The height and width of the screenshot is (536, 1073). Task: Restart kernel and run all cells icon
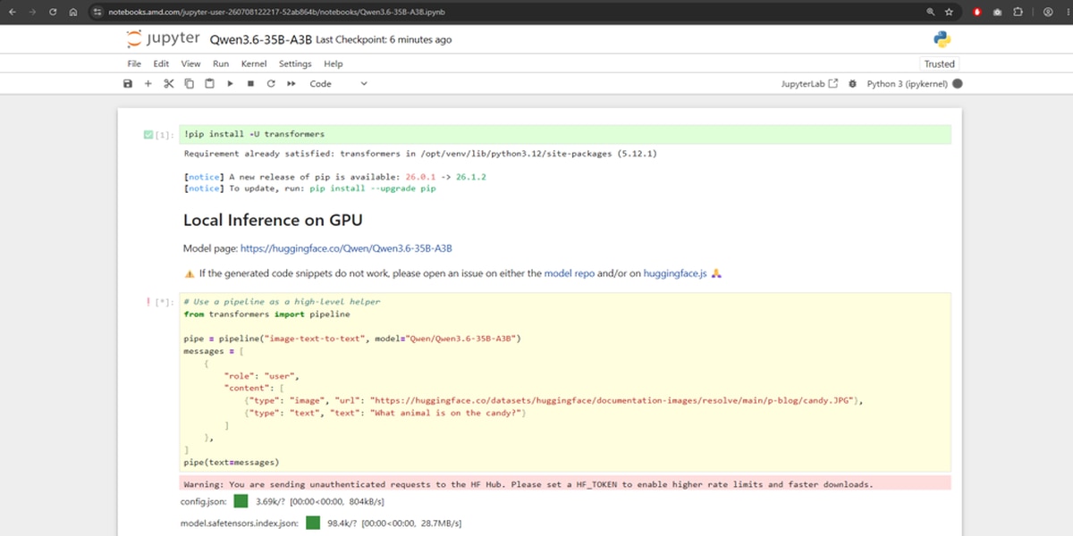[x=291, y=84]
